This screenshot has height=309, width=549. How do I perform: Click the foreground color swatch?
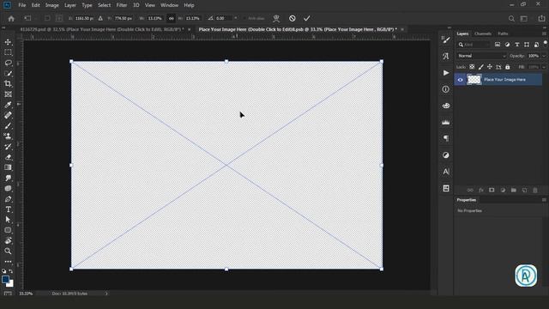pyautogui.click(x=5, y=279)
